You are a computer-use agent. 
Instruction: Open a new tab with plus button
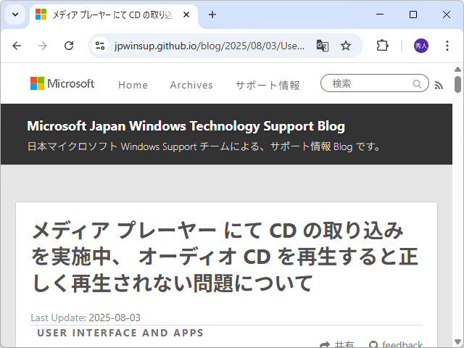(212, 14)
